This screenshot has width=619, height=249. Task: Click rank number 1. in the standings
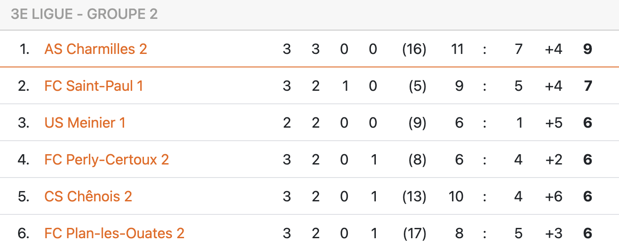click(x=24, y=49)
